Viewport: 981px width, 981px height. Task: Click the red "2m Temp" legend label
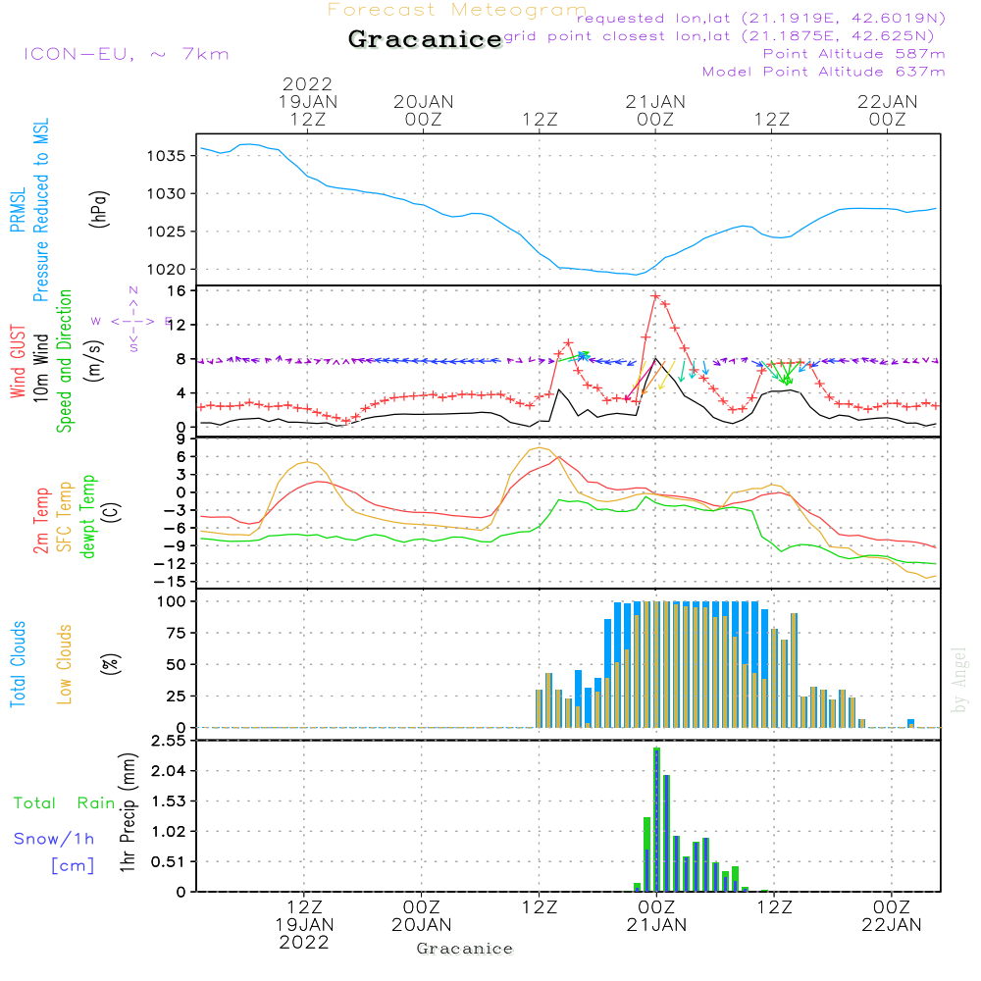click(40, 521)
